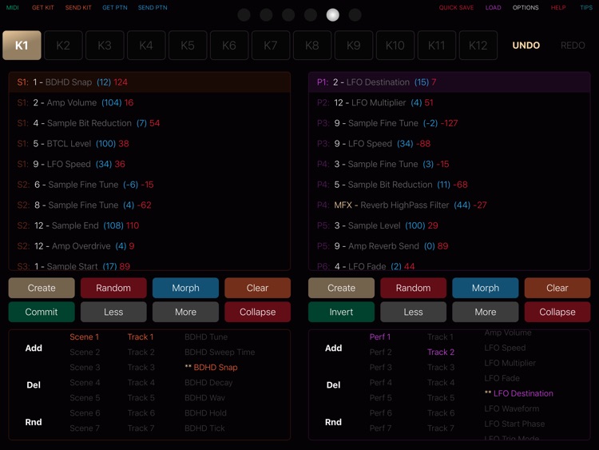Open the MIDI settings
This screenshot has width=599, height=450.
coord(12,8)
